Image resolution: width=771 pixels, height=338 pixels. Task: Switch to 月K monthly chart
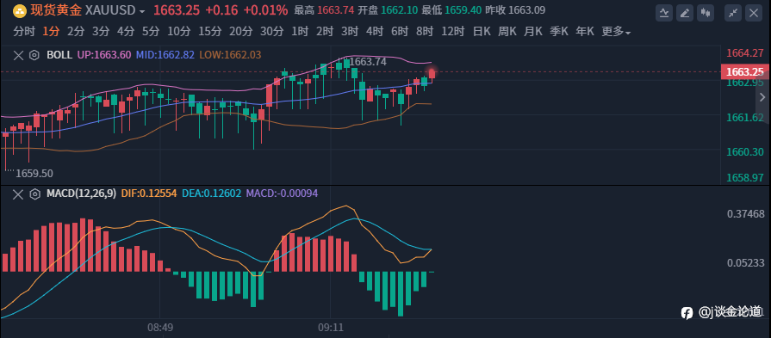pyautogui.click(x=532, y=32)
